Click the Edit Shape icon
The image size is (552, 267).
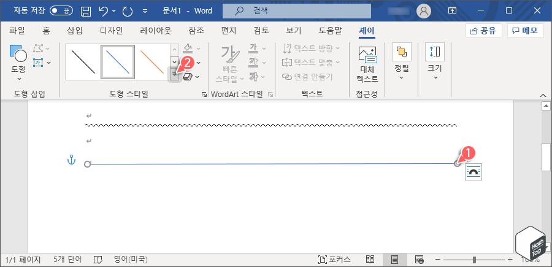point(39,48)
